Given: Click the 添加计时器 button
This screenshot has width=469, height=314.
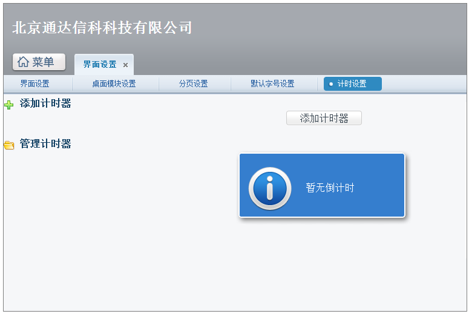Looking at the screenshot, I should coord(324,118).
